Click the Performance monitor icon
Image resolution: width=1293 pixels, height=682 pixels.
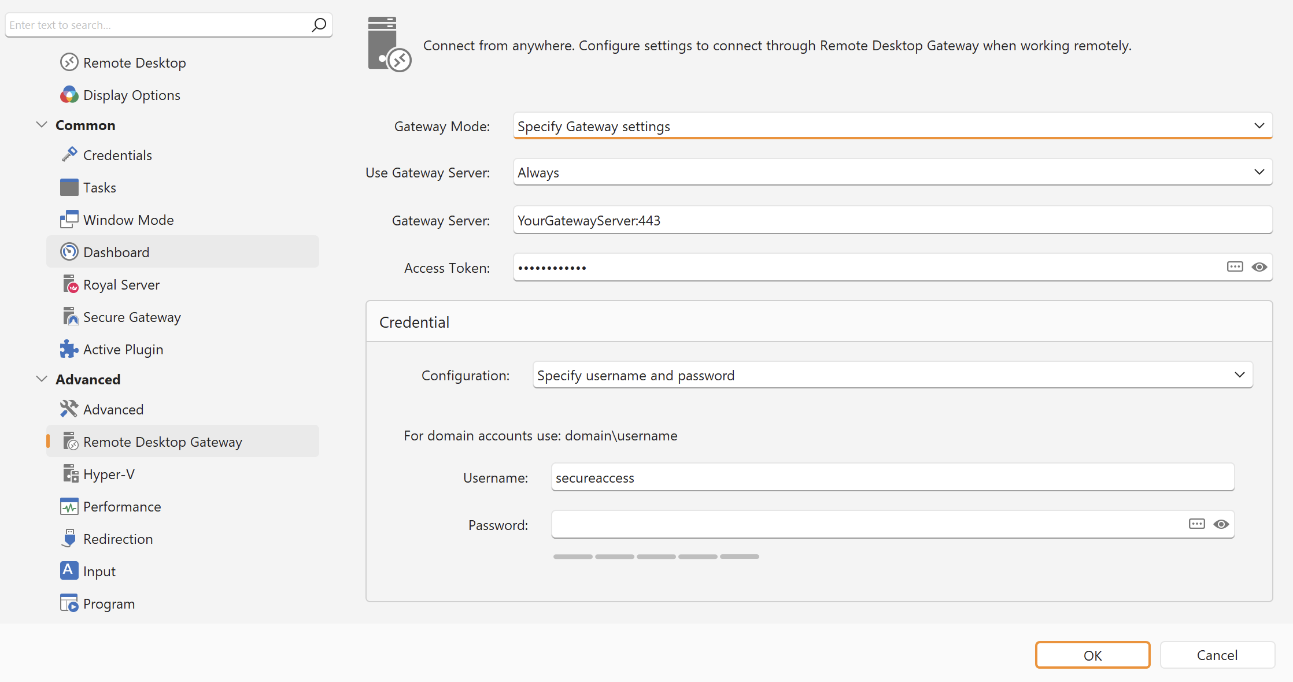69,506
